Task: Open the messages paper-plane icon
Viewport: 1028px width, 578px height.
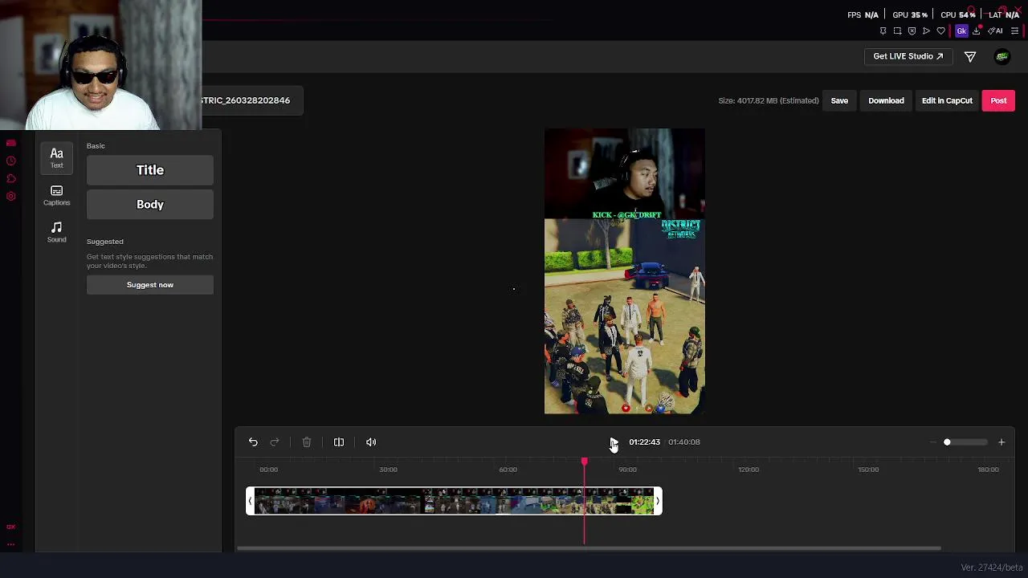Action: pyautogui.click(x=970, y=56)
